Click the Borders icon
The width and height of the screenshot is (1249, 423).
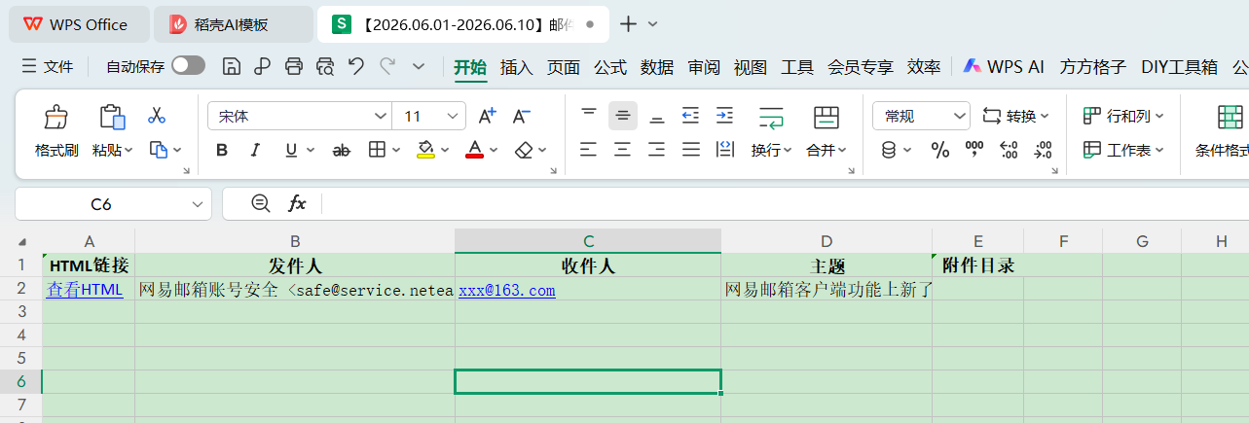378,150
